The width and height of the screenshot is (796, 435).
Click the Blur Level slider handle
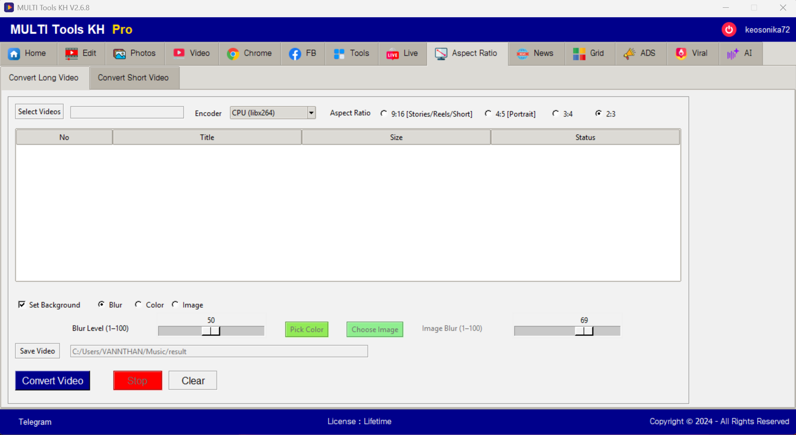211,331
